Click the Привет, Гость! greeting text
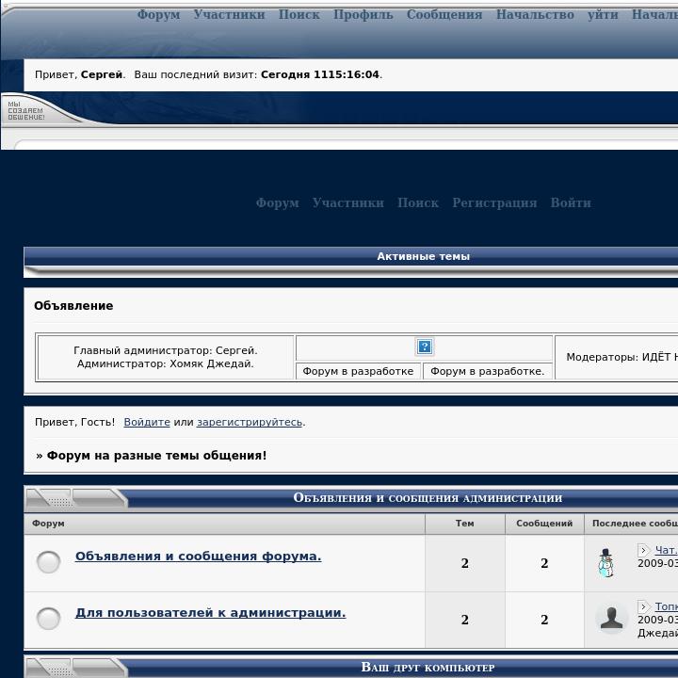 (74, 422)
